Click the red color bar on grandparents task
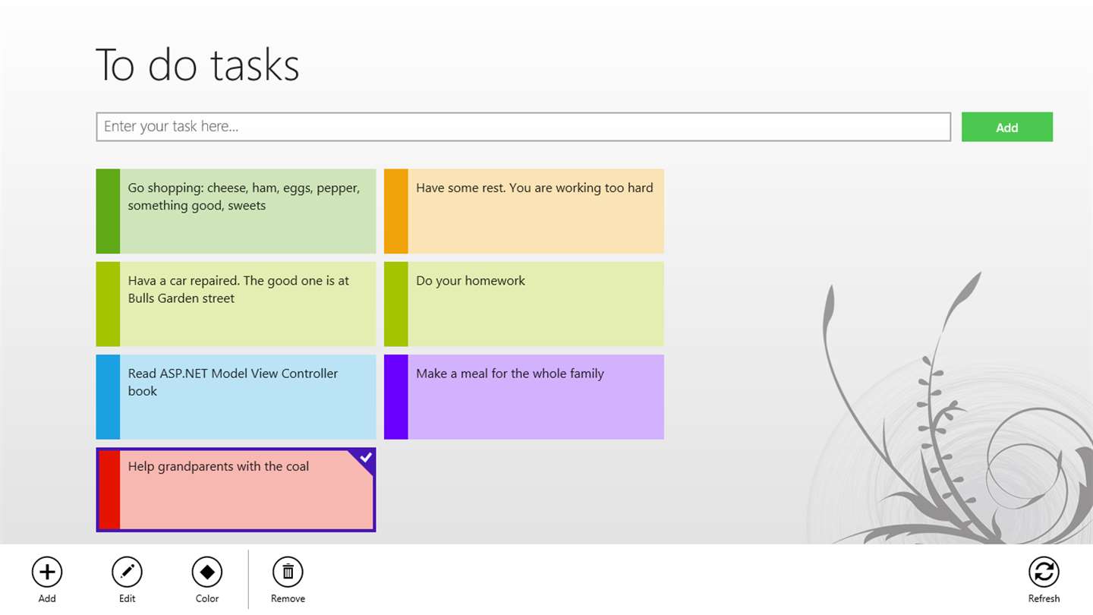1093x615 pixels. 109,490
